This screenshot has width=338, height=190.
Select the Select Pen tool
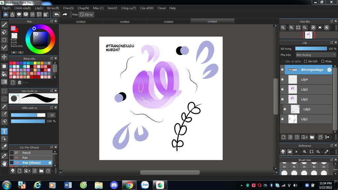4,114
